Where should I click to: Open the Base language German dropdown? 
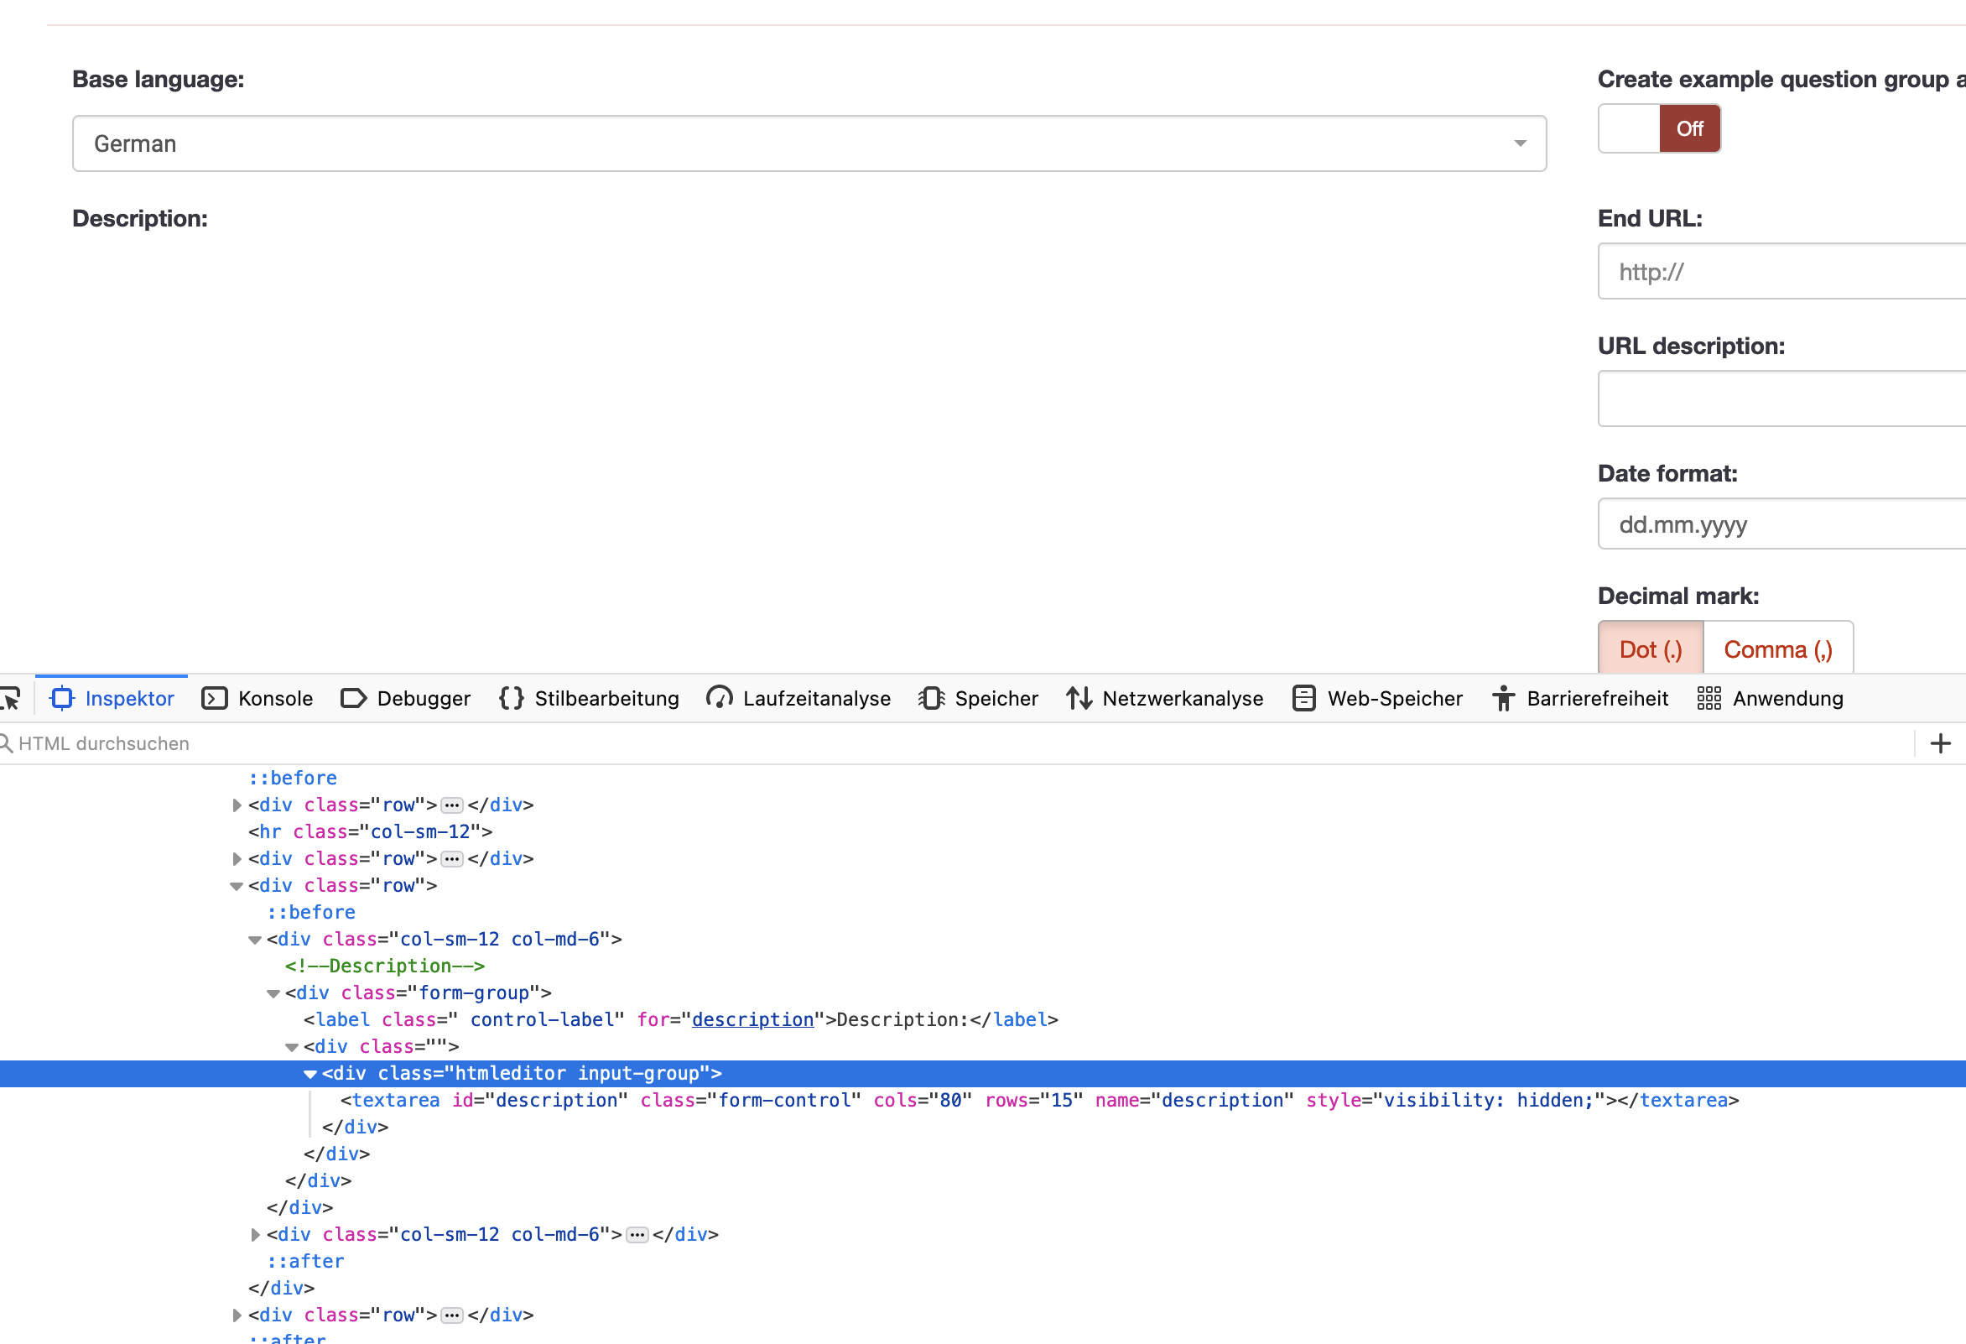pyautogui.click(x=809, y=143)
